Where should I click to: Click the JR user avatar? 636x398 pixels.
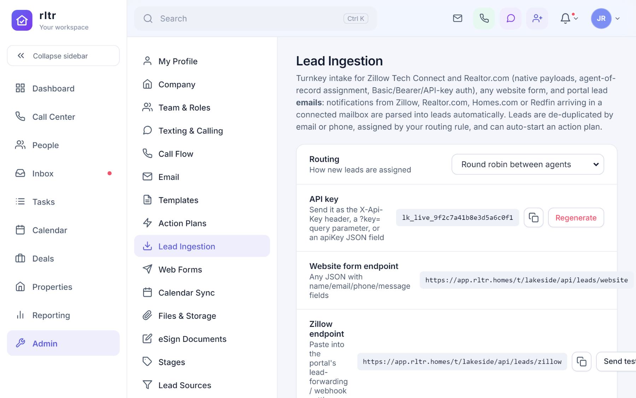601,18
